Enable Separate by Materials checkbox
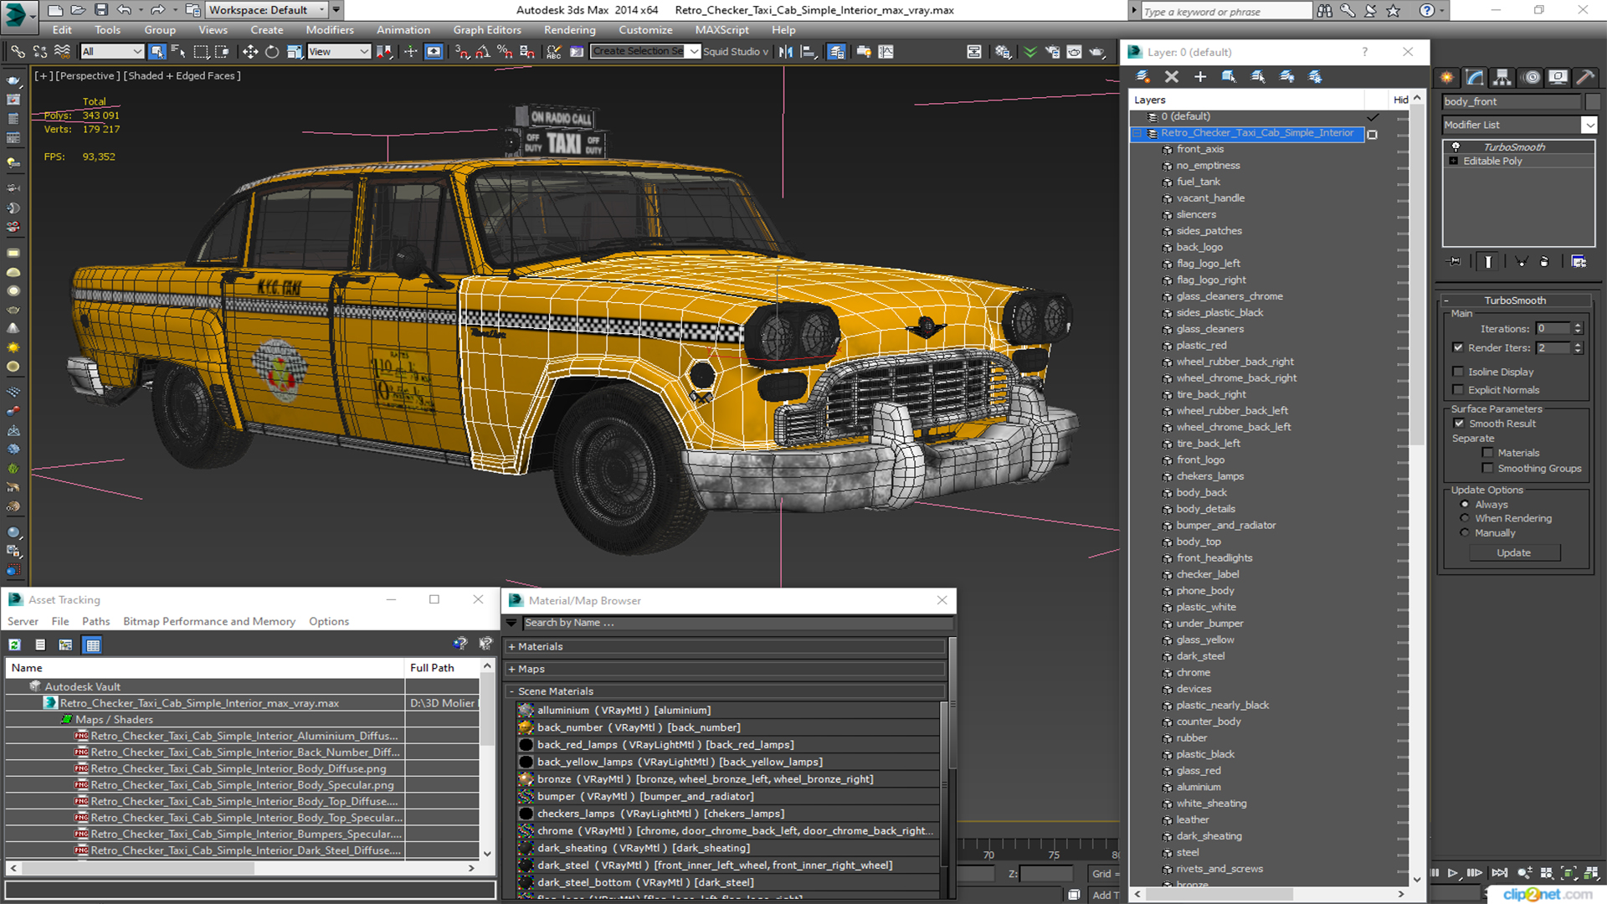The image size is (1607, 904). click(1487, 453)
